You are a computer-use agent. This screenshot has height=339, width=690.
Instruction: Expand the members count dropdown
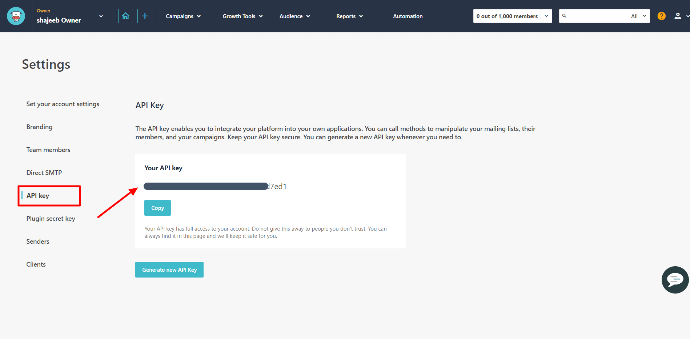click(x=546, y=16)
